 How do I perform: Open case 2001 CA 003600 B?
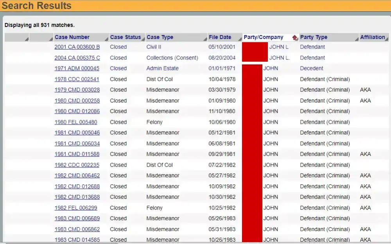77,47
